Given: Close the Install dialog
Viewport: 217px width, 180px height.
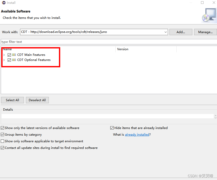Looking at the screenshot, I should pos(214,3).
